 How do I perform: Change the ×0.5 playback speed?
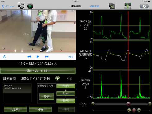point(70,57)
